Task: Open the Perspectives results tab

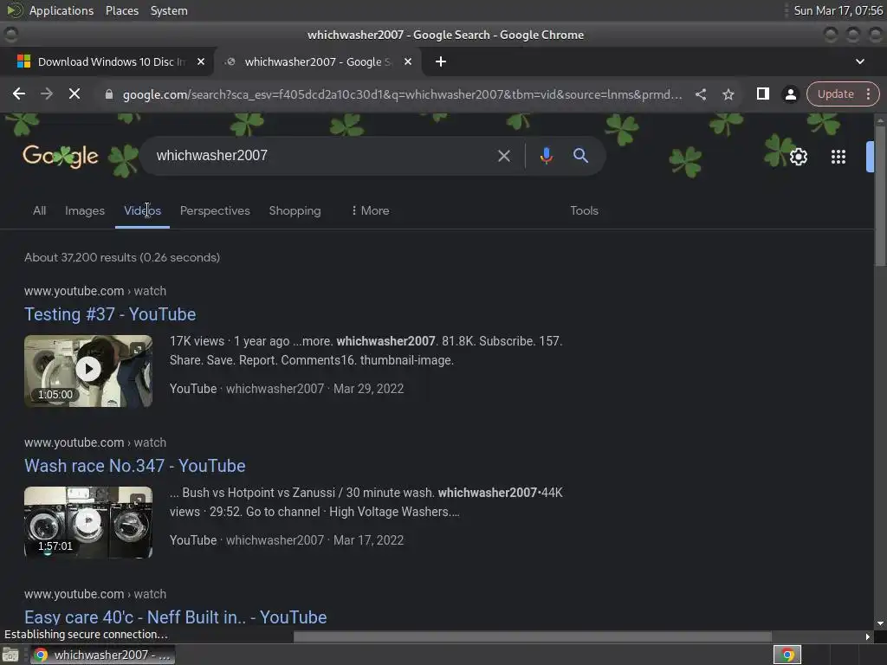Action: pyautogui.click(x=215, y=210)
